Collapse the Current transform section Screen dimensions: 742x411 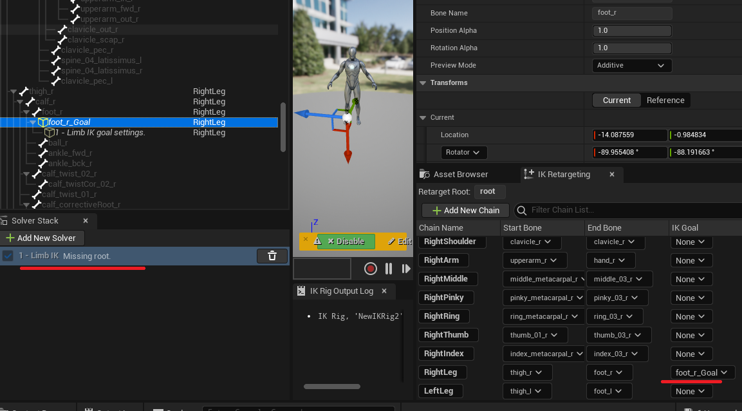(423, 117)
